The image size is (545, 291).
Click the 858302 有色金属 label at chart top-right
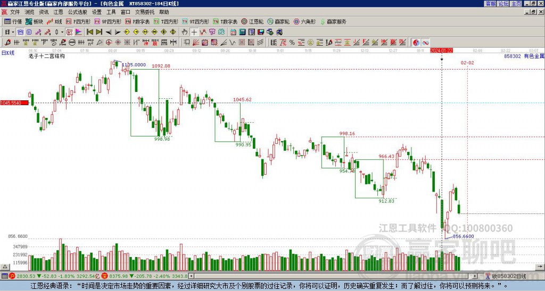click(524, 56)
